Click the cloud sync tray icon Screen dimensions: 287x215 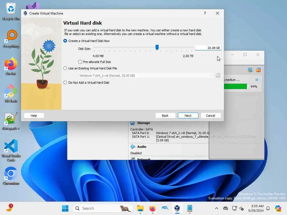pos(226,208)
